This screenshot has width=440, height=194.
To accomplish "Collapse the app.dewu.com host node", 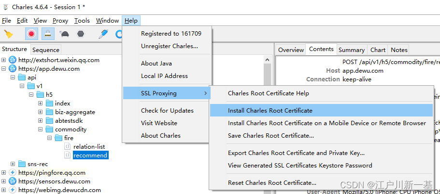I will click(x=4, y=68).
